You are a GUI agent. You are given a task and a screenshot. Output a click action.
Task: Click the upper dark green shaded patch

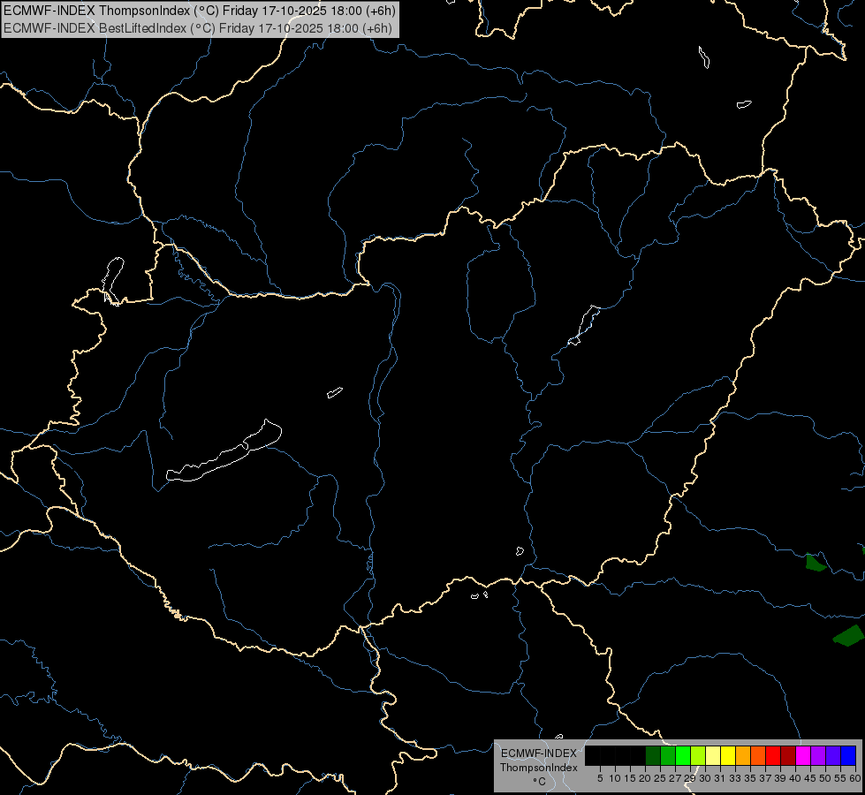point(816,564)
